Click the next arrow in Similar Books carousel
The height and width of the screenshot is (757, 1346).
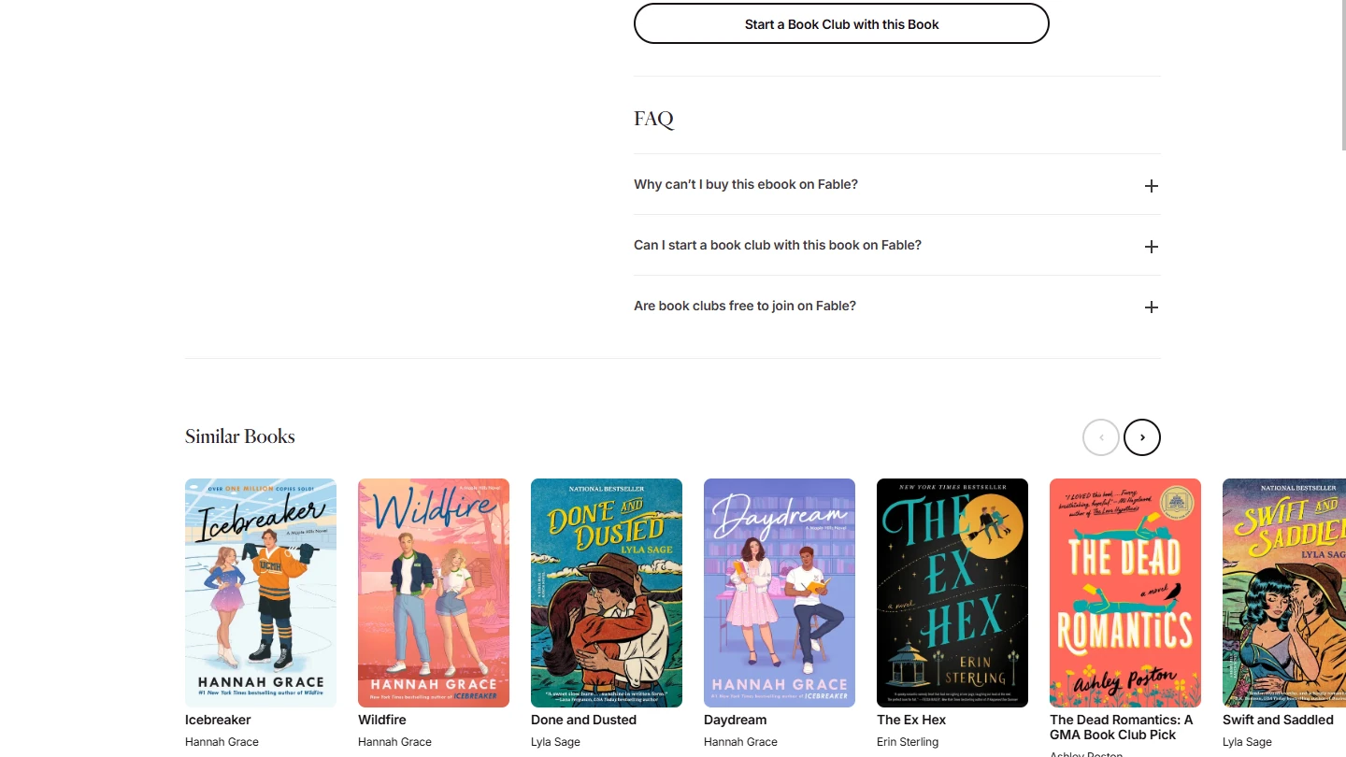click(1141, 437)
